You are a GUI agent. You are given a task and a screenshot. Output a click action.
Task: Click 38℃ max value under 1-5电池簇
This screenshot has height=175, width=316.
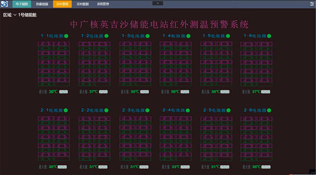215,92
